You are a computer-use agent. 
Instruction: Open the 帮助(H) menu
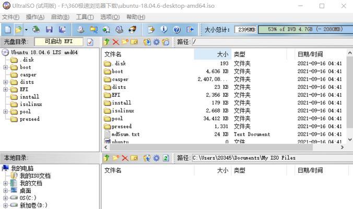point(136,17)
